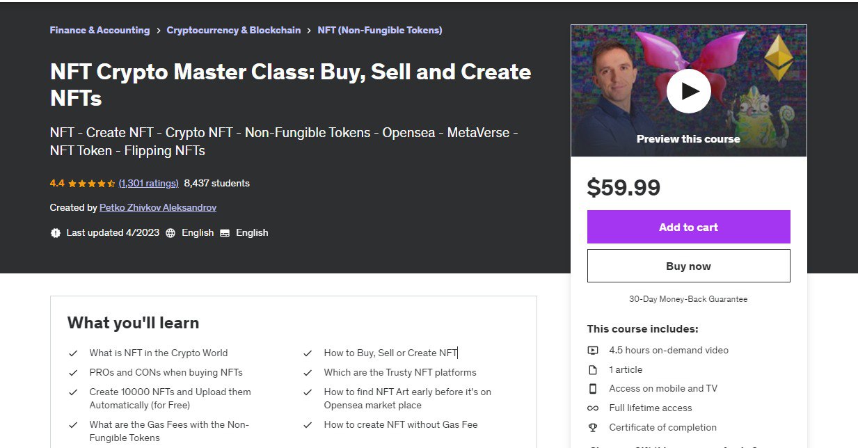Expand the Cryptocurrency & Blockchain breadcrumb
This screenshot has height=448, width=858.
pos(233,30)
